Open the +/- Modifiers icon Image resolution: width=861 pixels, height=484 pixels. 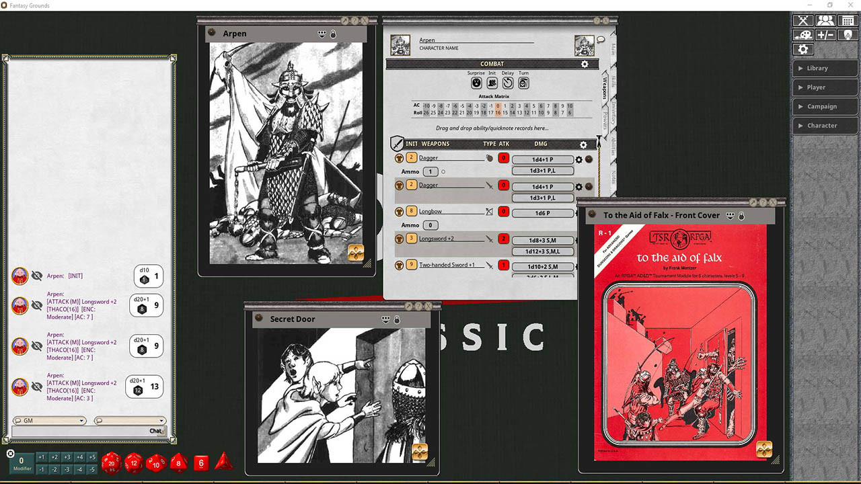825,35
